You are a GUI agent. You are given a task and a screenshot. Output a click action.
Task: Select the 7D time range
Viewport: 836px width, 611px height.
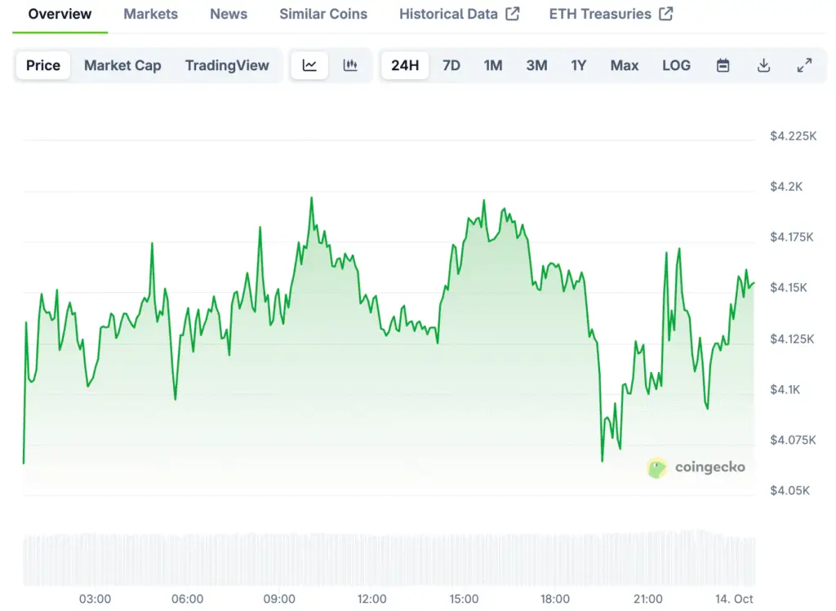[x=451, y=65]
